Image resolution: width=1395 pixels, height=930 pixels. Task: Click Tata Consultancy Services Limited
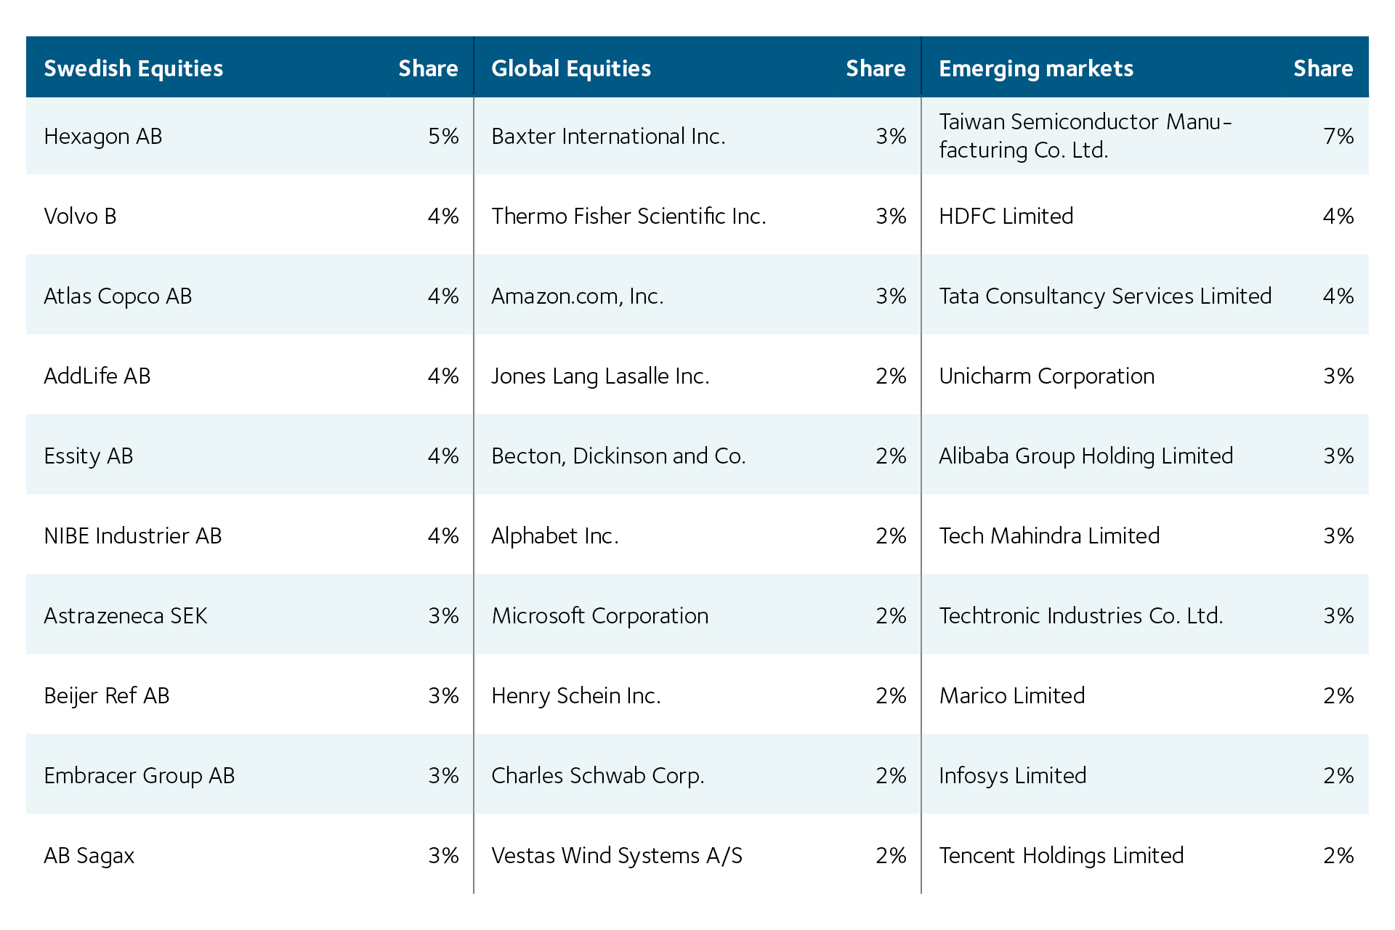[x=1105, y=296]
